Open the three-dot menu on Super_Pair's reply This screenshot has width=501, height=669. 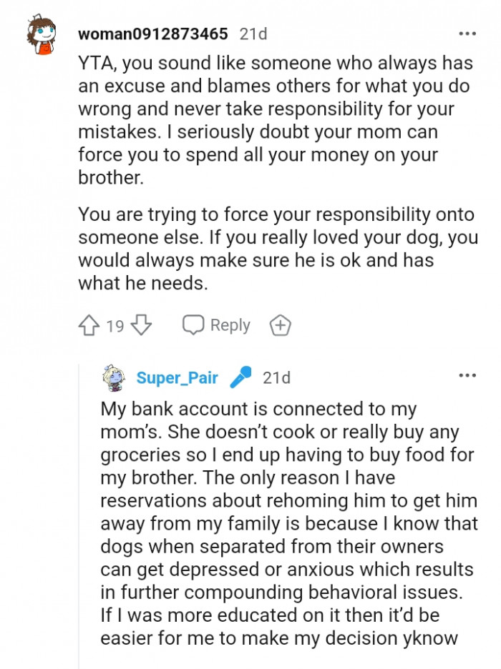click(x=469, y=375)
